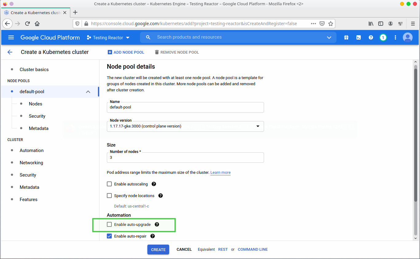420x259 pixels.
Task: Click the node pool Name field
Action: (185, 107)
